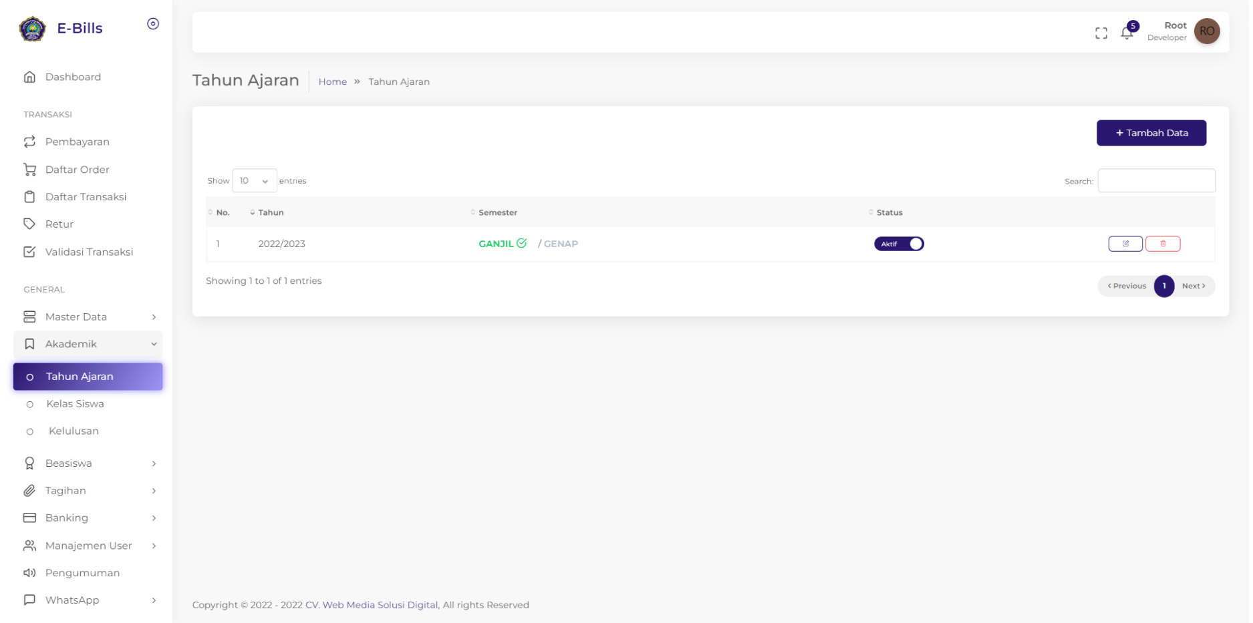The width and height of the screenshot is (1253, 623).
Task: Focus the table Search input field
Action: 1155,181
